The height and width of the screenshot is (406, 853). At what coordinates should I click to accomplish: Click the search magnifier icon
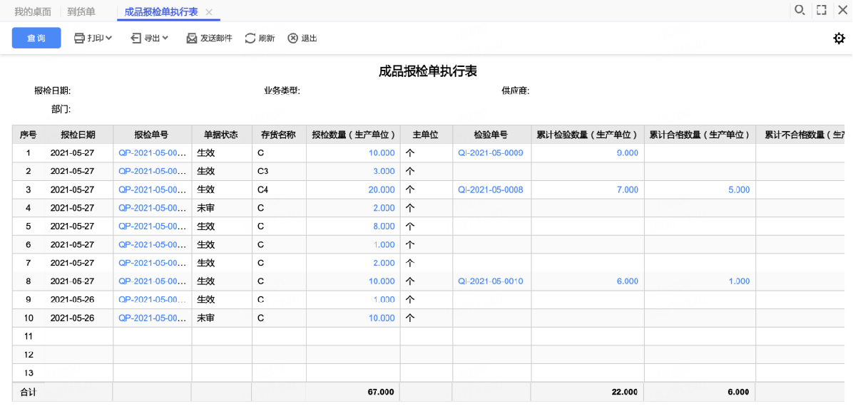(800, 10)
